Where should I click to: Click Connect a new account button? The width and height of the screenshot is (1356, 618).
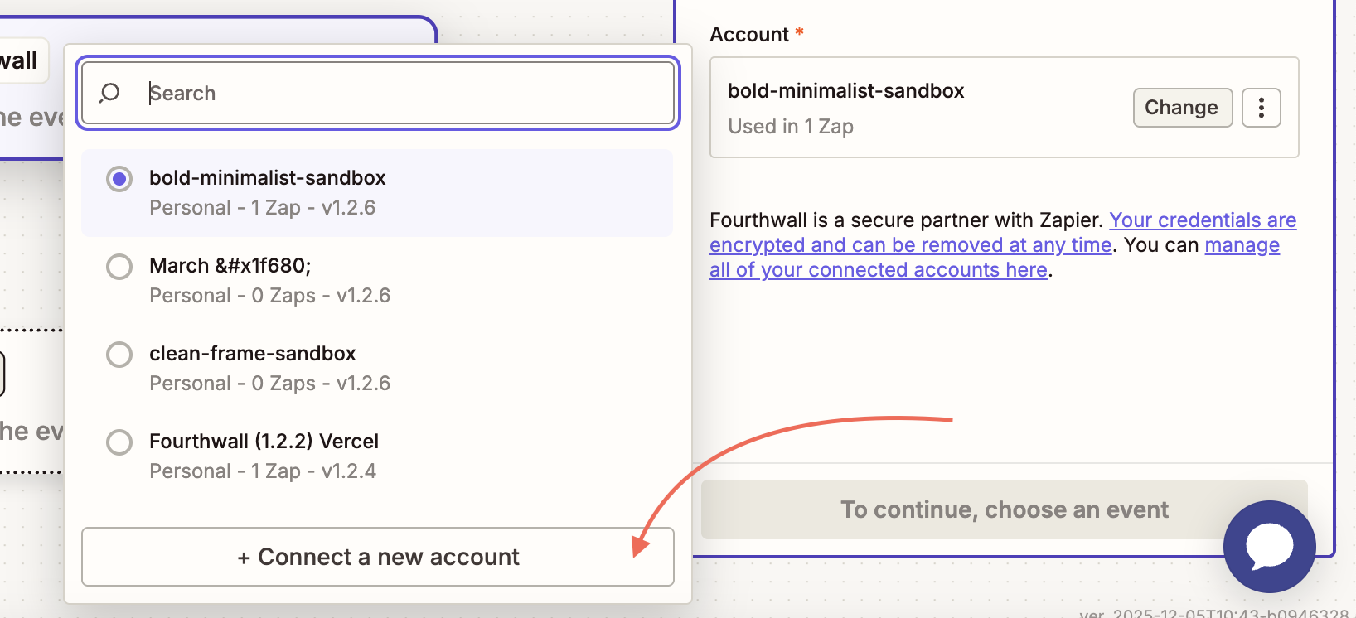tap(378, 557)
